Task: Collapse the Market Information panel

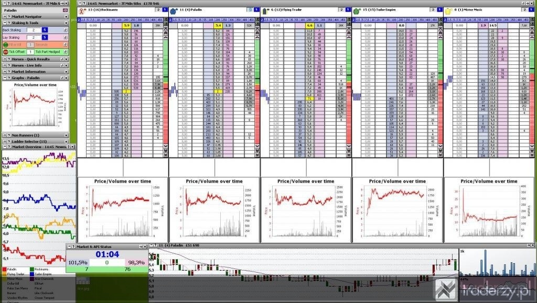Action: [x=5, y=72]
